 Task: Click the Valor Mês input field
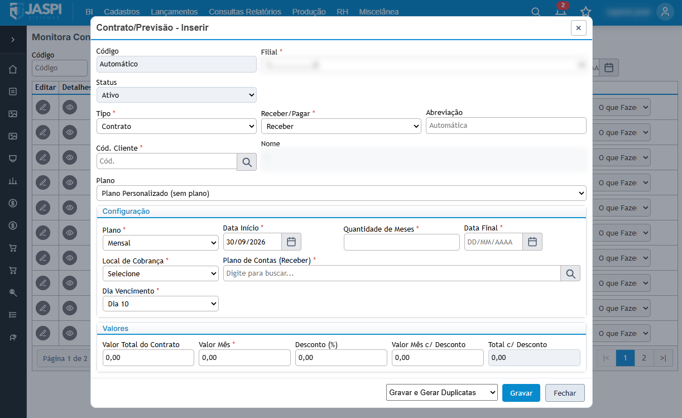tap(244, 358)
